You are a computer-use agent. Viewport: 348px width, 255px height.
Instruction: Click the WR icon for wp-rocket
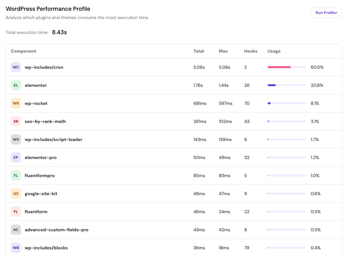[16, 103]
